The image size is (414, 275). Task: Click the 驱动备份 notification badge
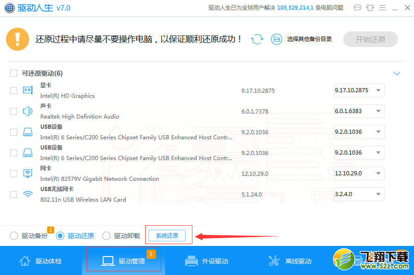(51, 230)
